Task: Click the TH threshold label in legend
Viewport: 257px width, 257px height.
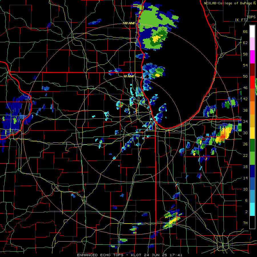Action: pos(245,223)
